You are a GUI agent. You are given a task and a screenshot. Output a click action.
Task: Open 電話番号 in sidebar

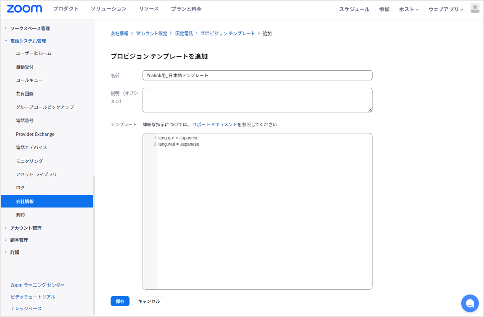coord(25,120)
